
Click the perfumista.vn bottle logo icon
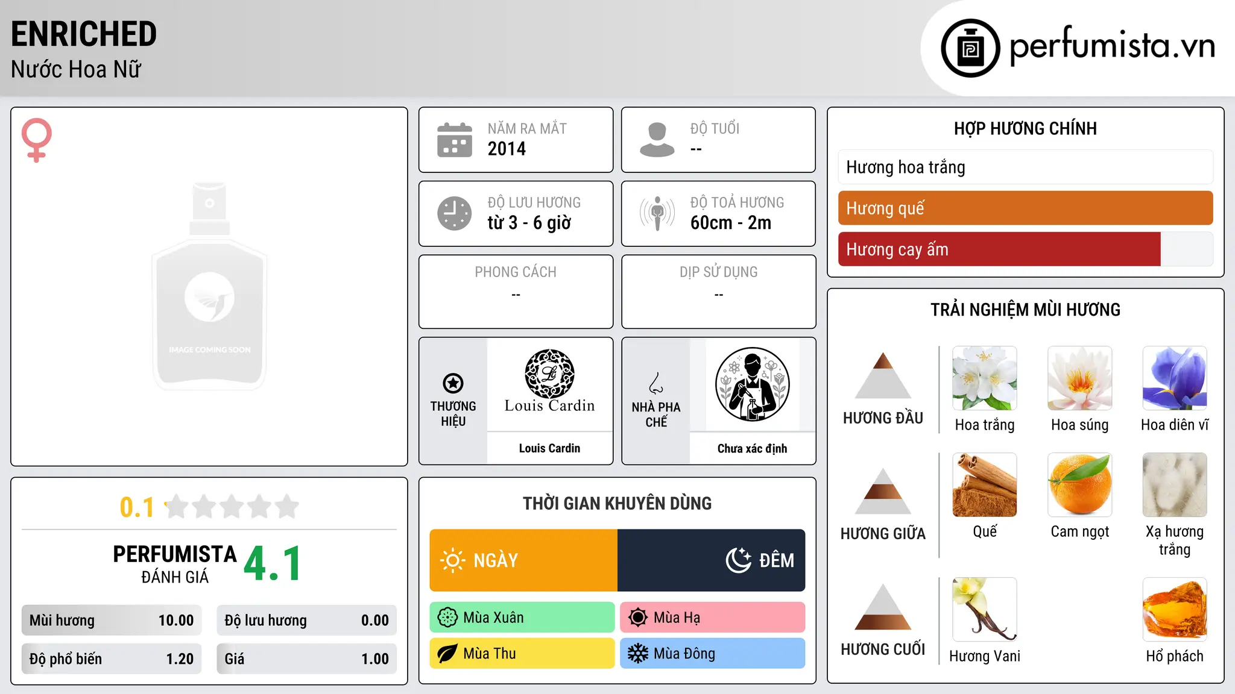pyautogui.click(x=970, y=48)
